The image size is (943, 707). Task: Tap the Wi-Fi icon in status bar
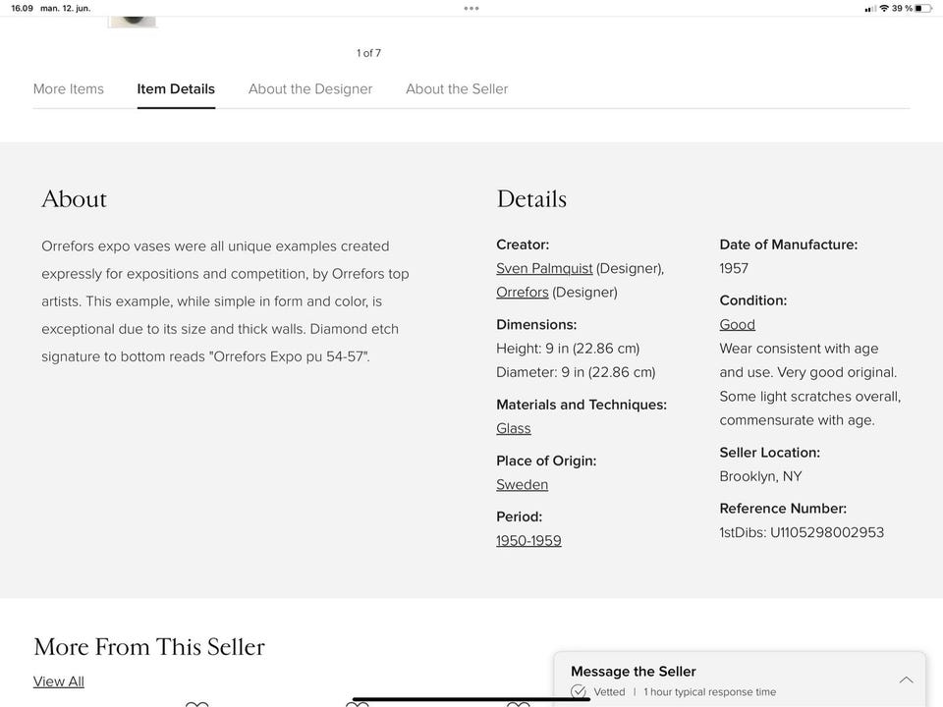click(884, 8)
